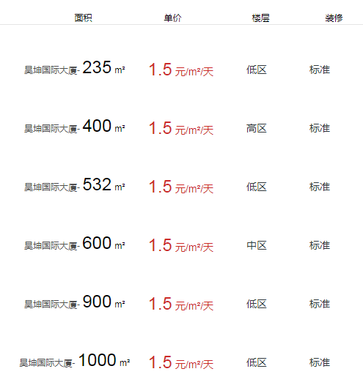Click the 1.5 元/m²/天 price for 600 m²
The image size is (363, 377).
[181, 245]
